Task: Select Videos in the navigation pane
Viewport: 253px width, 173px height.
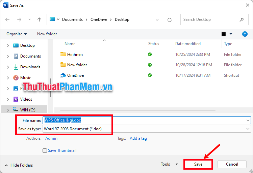Action: pos(26,99)
